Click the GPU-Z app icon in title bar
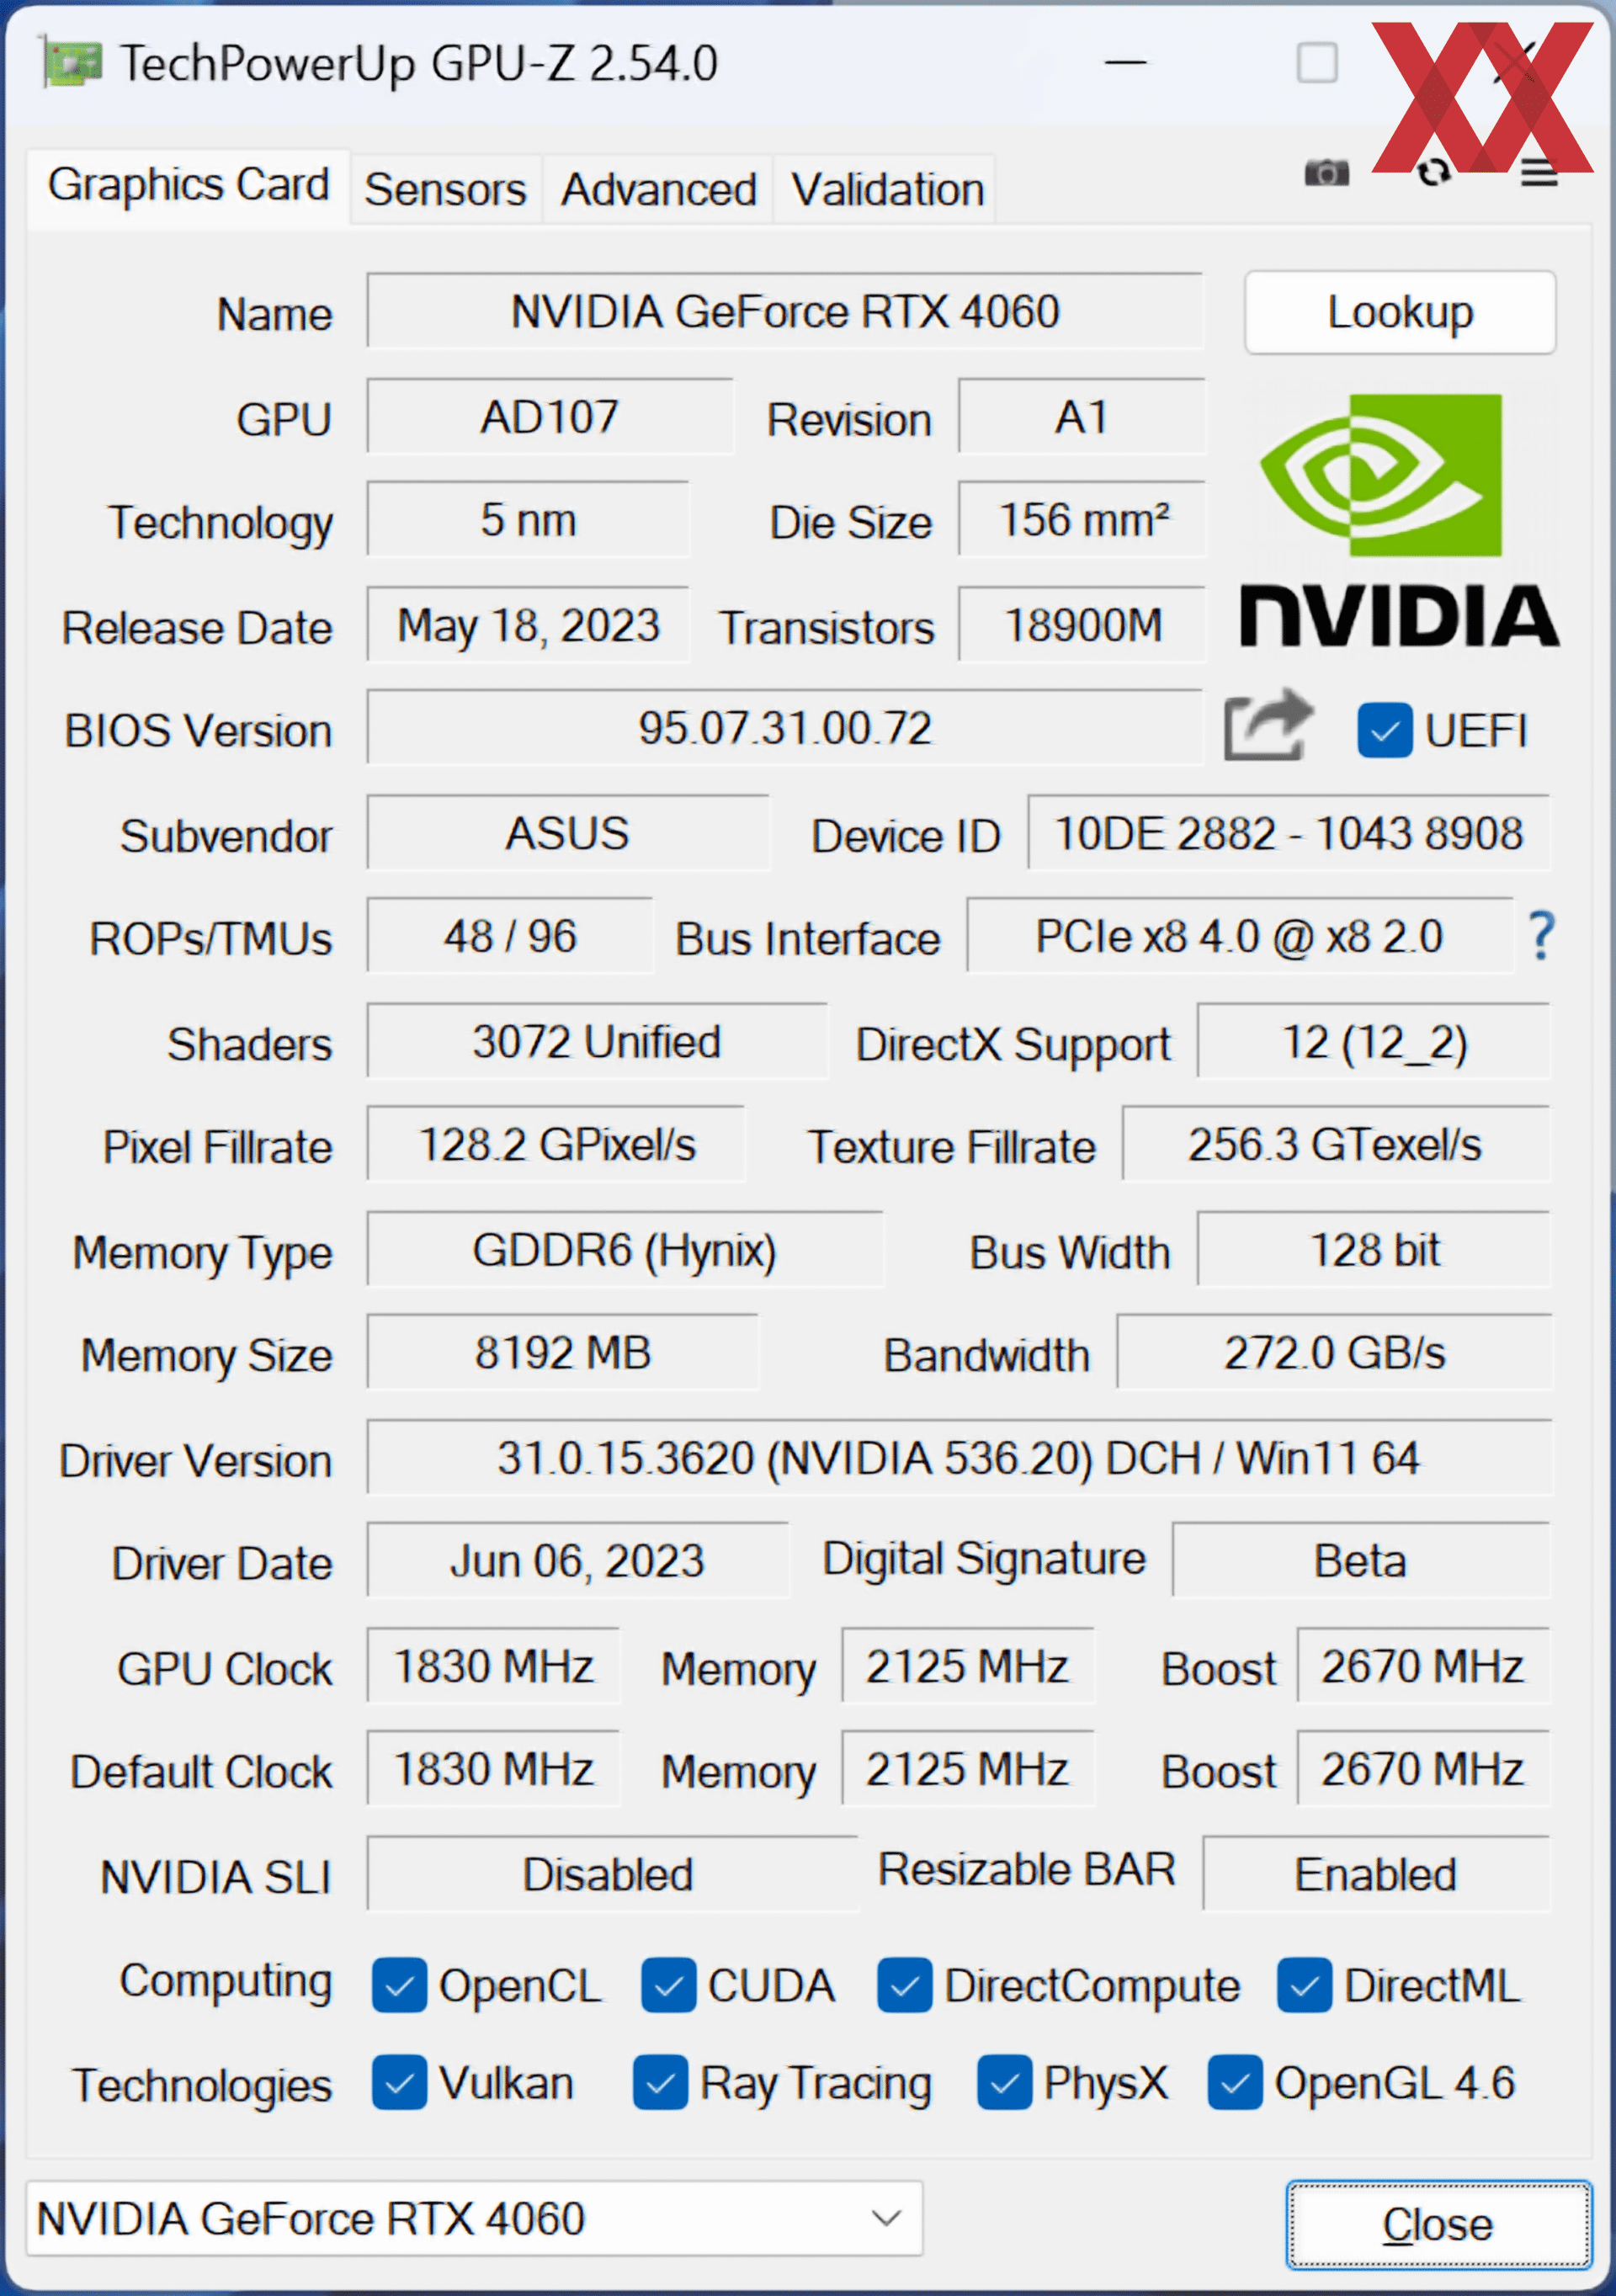Image resolution: width=1616 pixels, height=2296 pixels. coord(72,63)
